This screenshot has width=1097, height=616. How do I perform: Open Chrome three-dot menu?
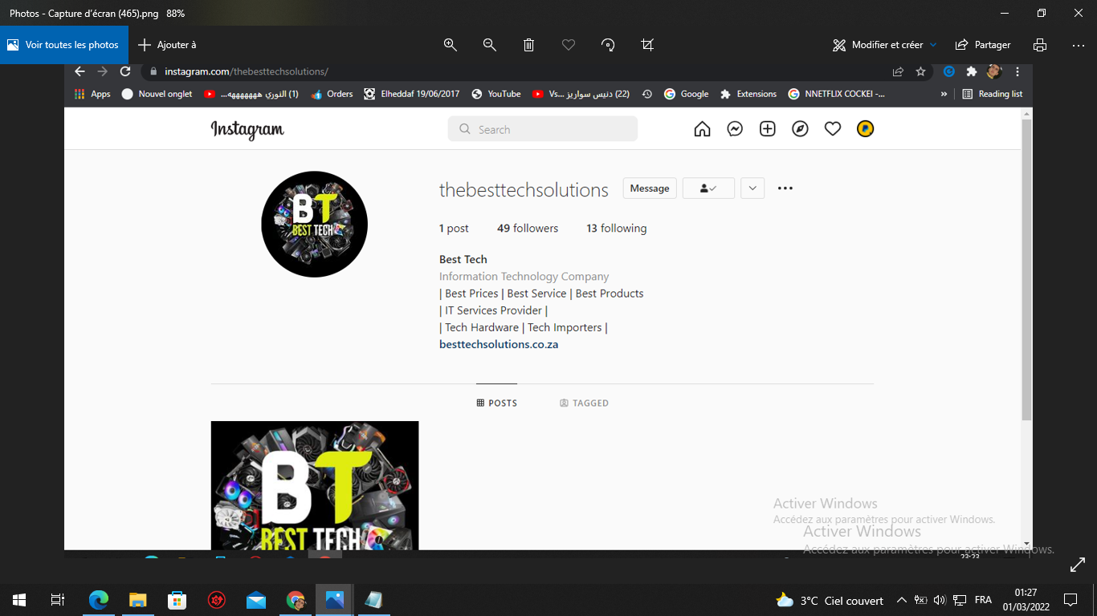(1017, 71)
